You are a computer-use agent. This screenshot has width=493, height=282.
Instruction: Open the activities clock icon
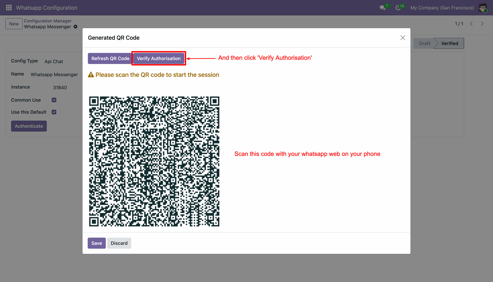tap(398, 8)
